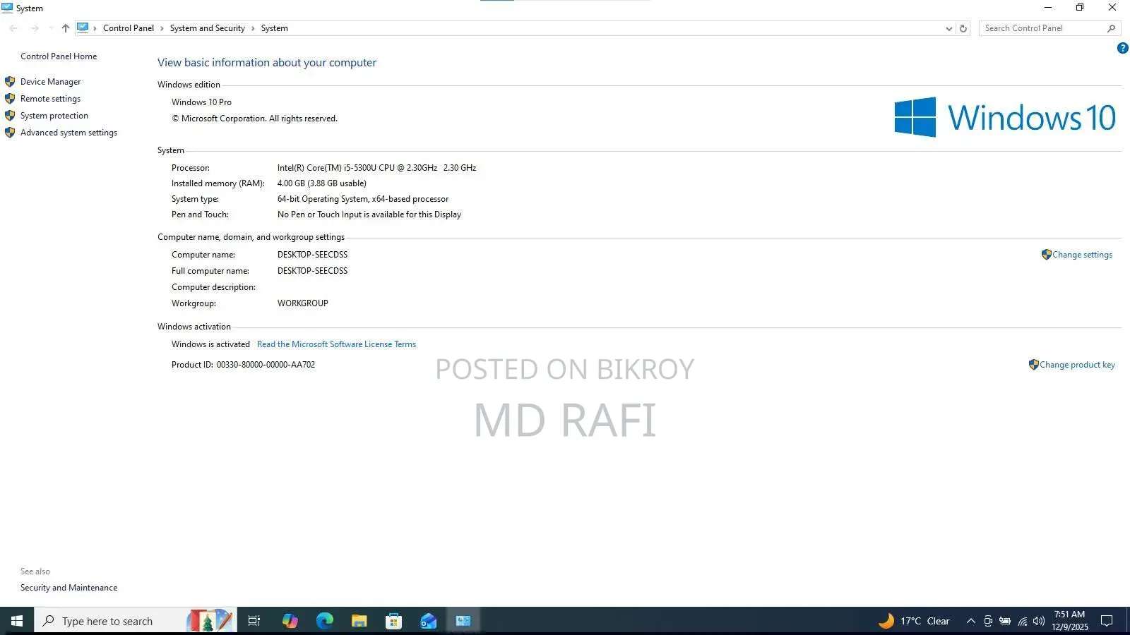Open the Wi-Fi network tray icon
This screenshot has width=1130, height=635.
point(1022,621)
